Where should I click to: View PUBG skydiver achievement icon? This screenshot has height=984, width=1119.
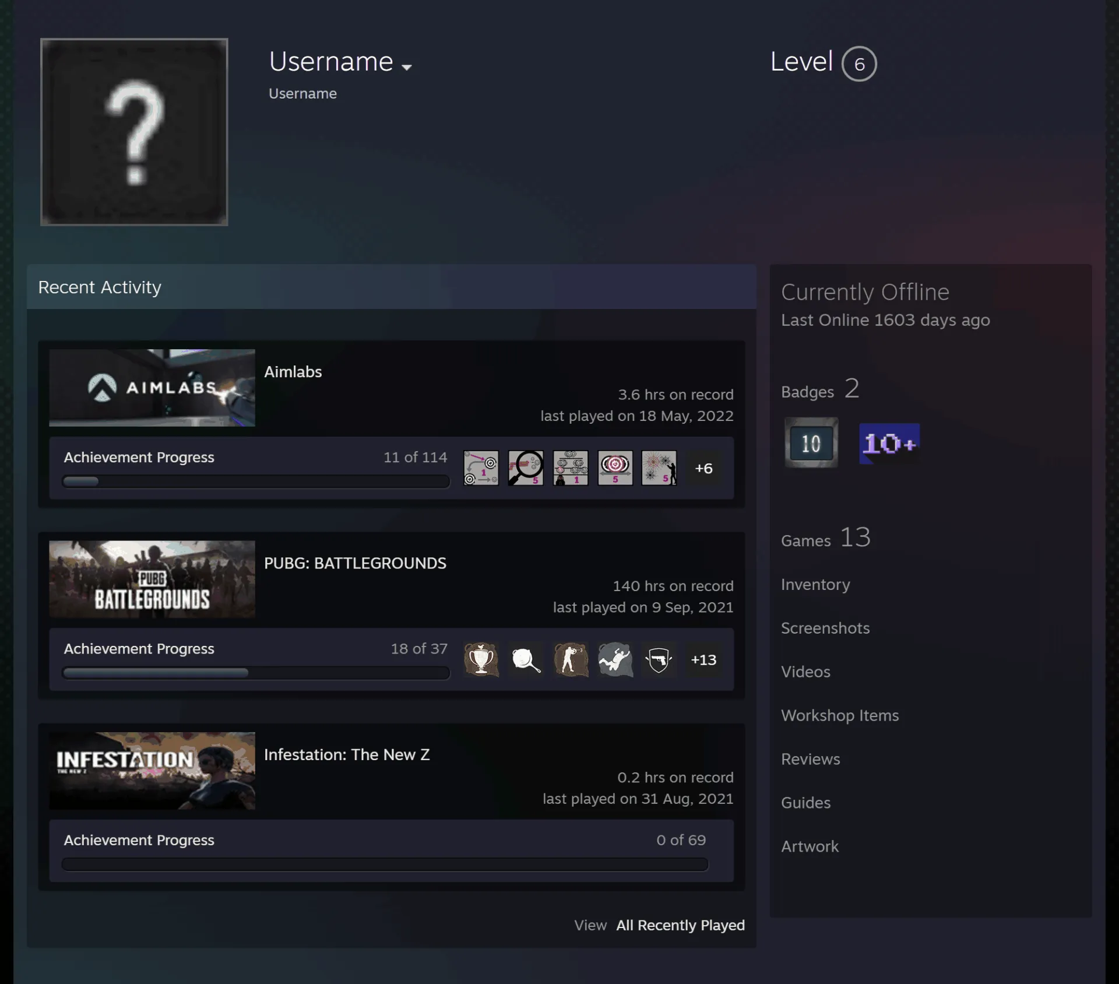(x=615, y=659)
